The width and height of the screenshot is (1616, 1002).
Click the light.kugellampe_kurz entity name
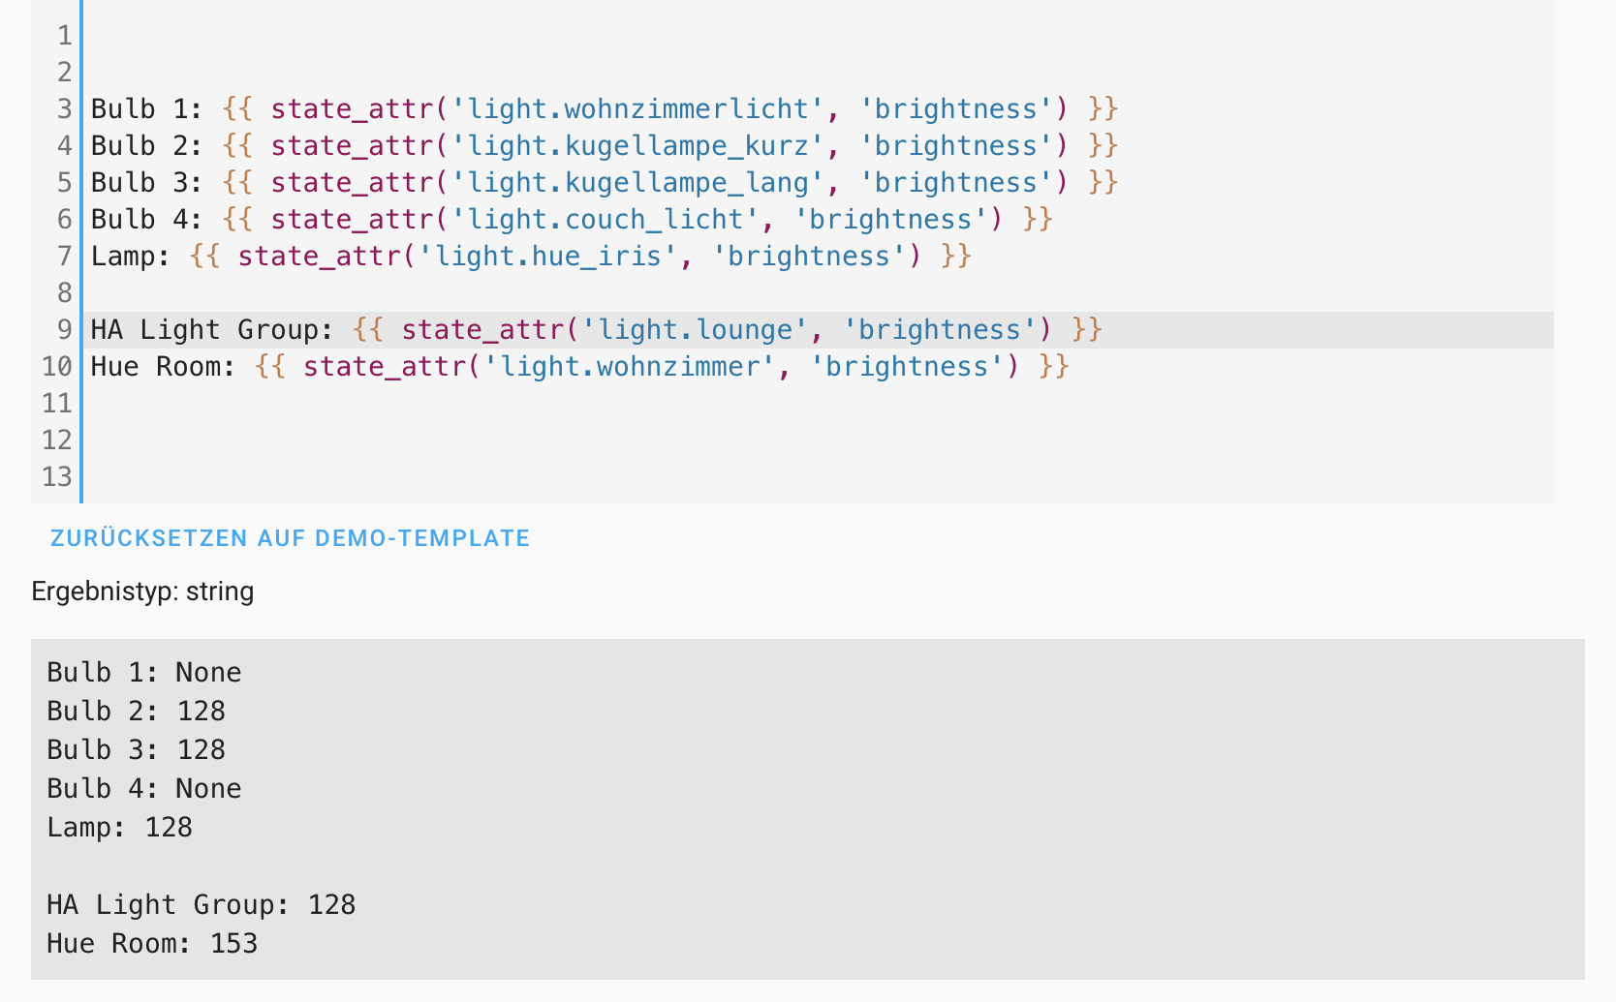[639, 145]
